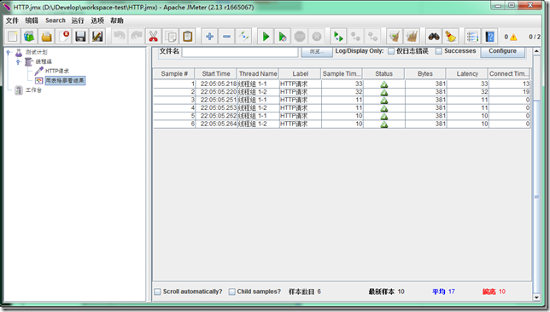The width and height of the screenshot is (550, 312).
Task: Click Start no pauses icon
Action: [283, 37]
